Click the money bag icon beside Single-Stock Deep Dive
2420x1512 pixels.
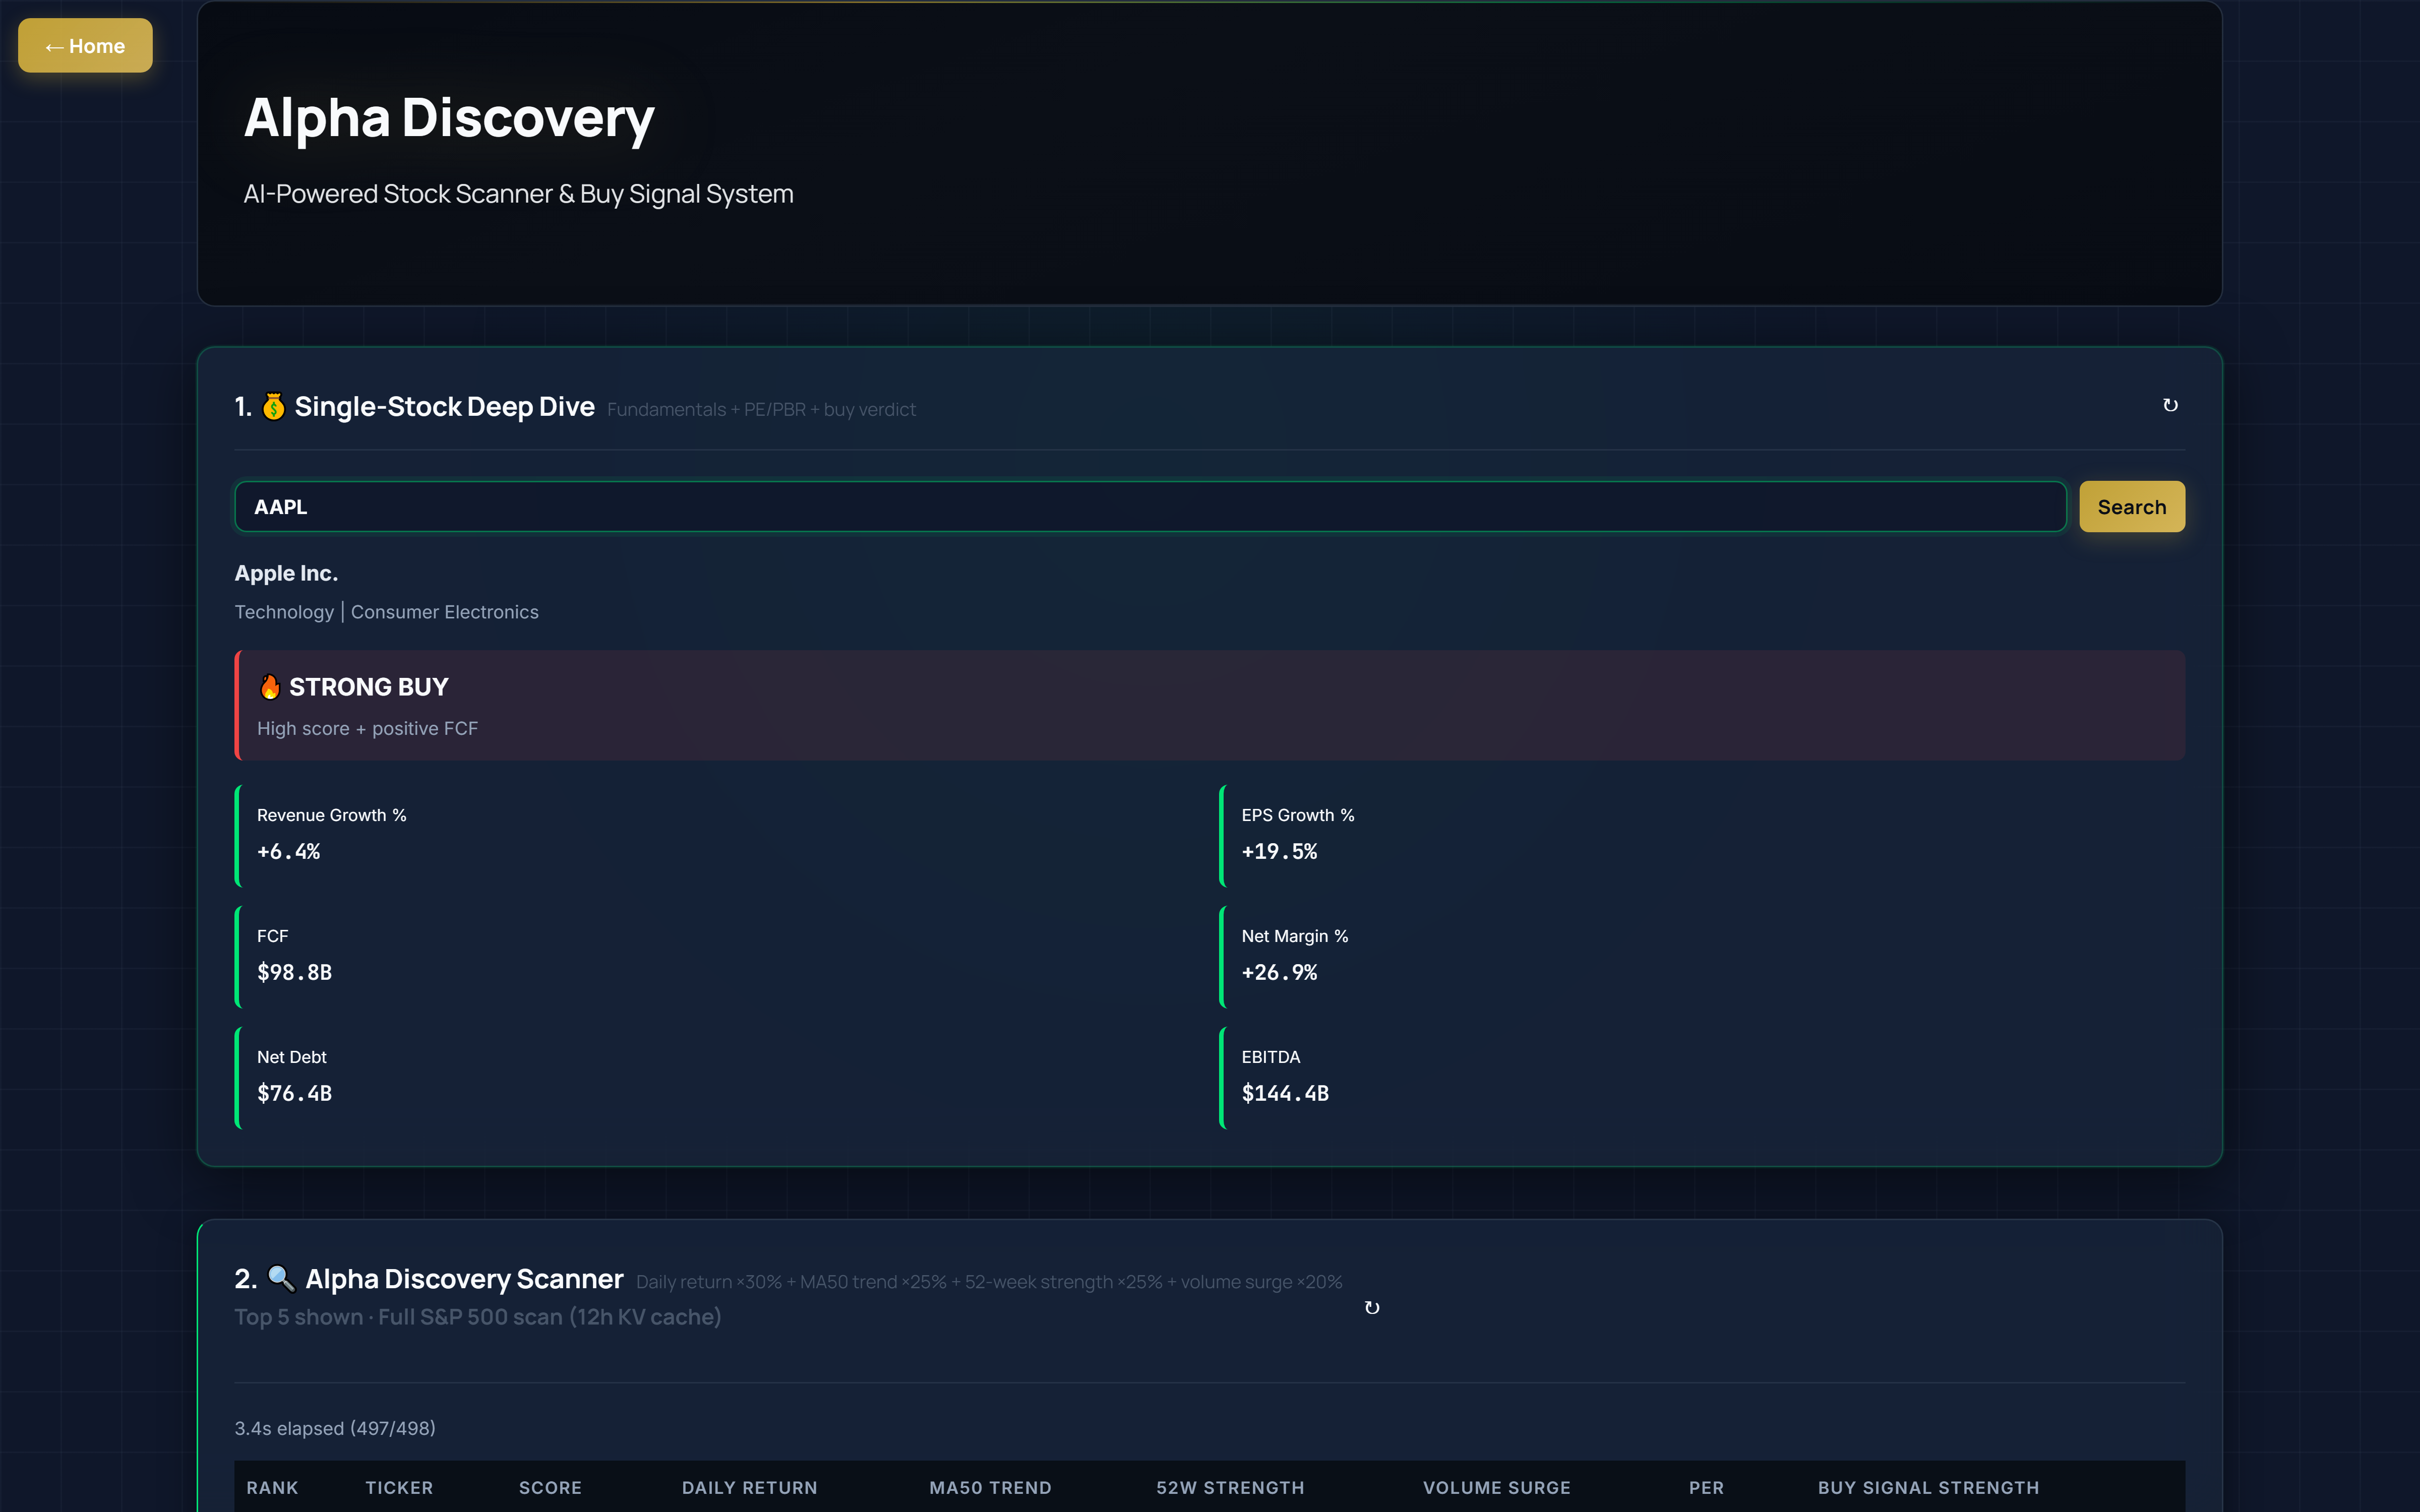tap(273, 406)
